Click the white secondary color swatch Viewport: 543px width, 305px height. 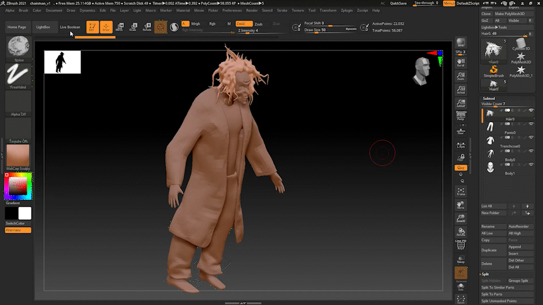click(25, 213)
